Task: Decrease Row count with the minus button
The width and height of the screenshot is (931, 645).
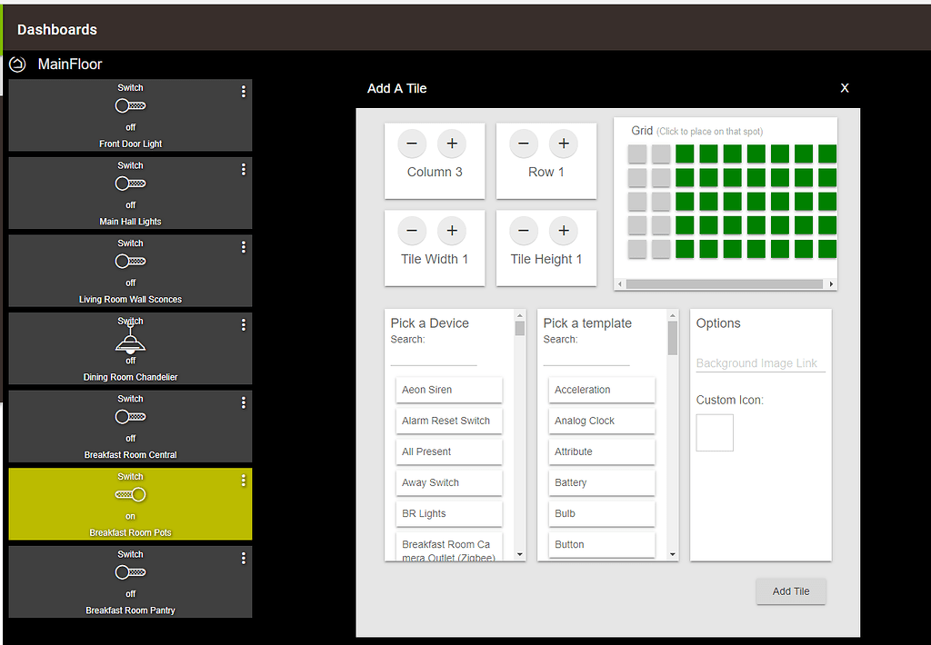Action: point(523,144)
